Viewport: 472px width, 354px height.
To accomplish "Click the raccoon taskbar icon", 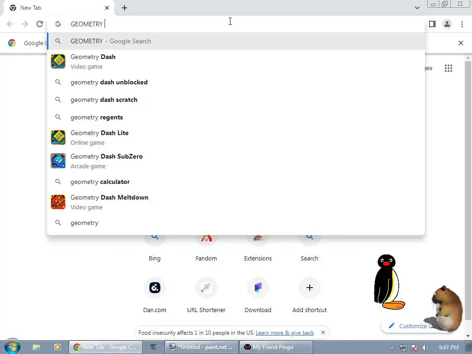I will tap(153, 347).
